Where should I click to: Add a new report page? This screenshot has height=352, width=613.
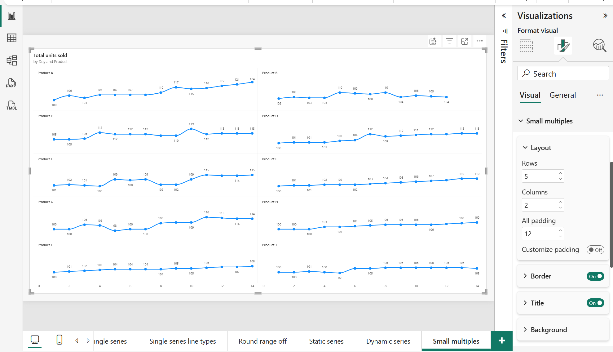501,341
